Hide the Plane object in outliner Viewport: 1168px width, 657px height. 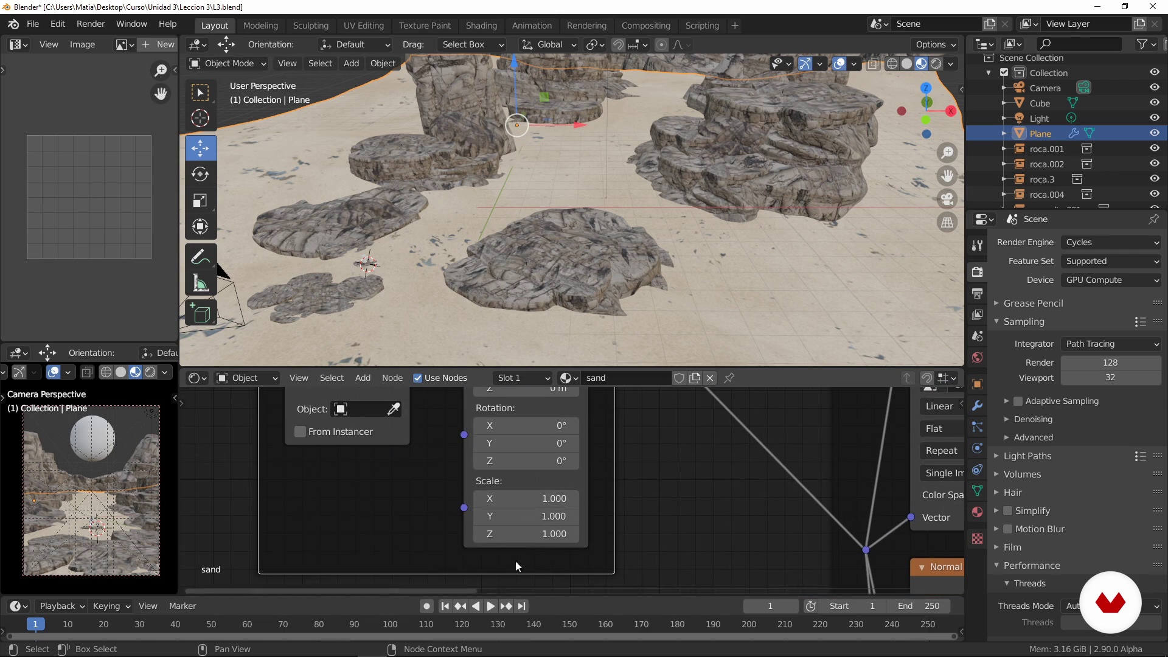(1154, 133)
